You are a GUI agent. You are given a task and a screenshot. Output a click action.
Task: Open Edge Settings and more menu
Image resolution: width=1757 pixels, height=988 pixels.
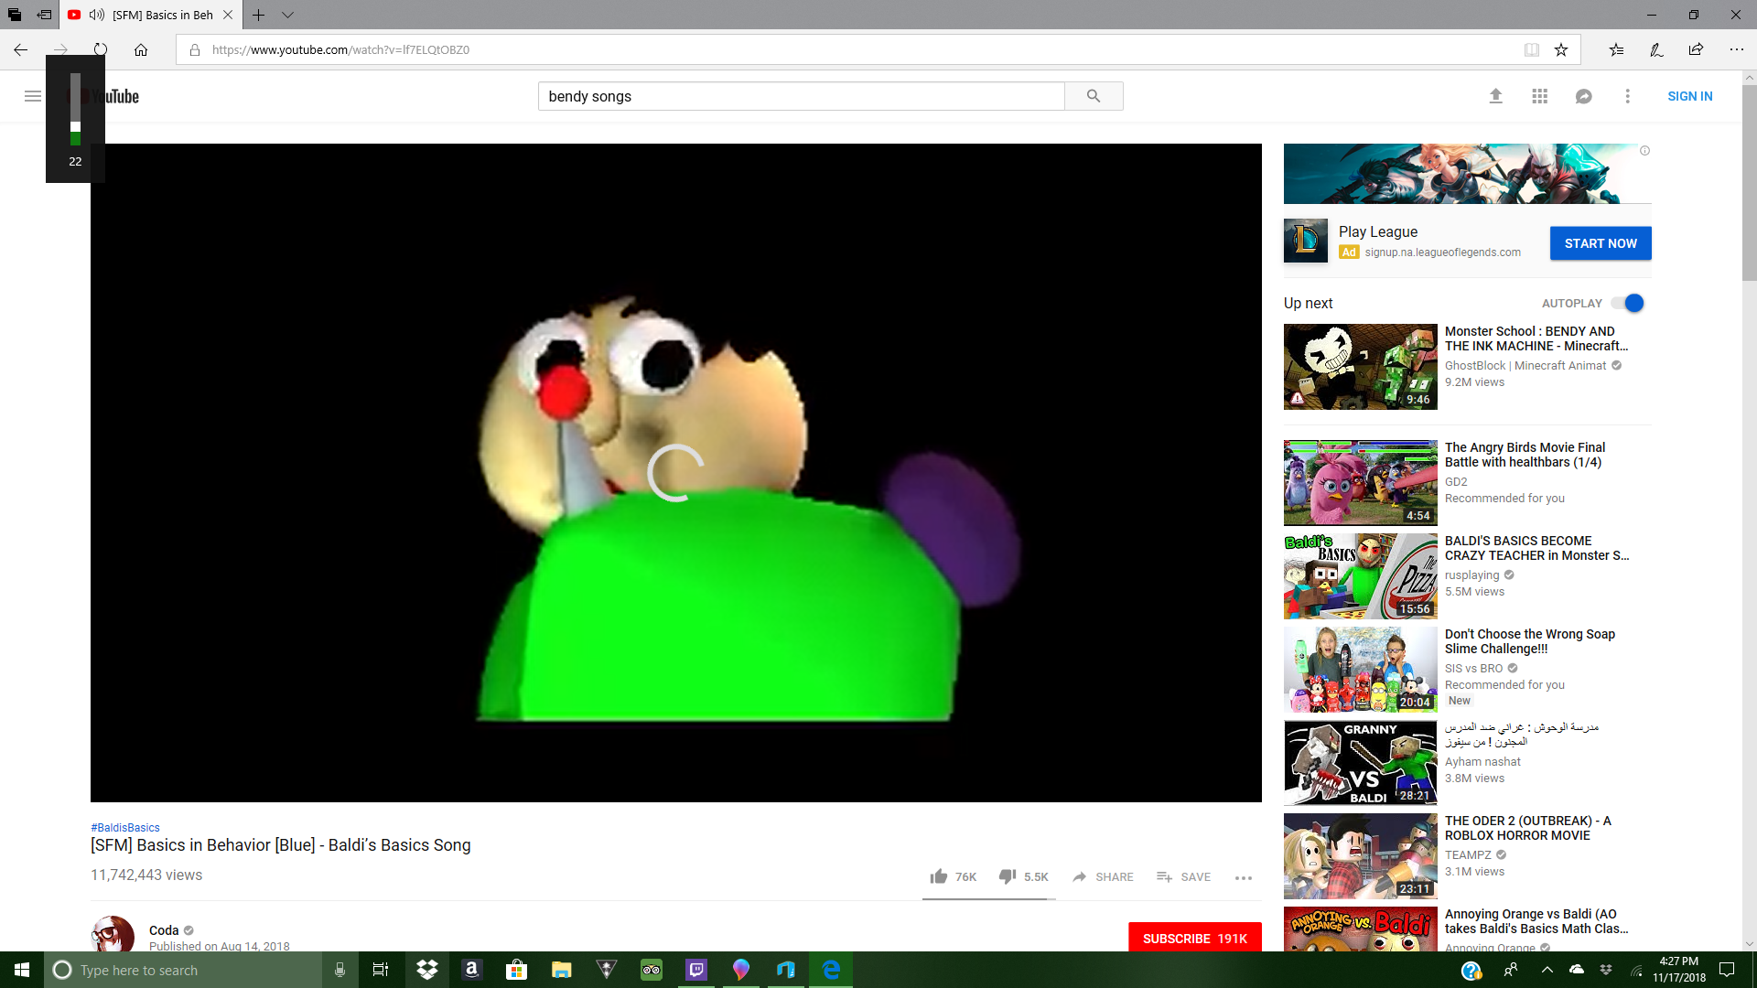(x=1736, y=49)
